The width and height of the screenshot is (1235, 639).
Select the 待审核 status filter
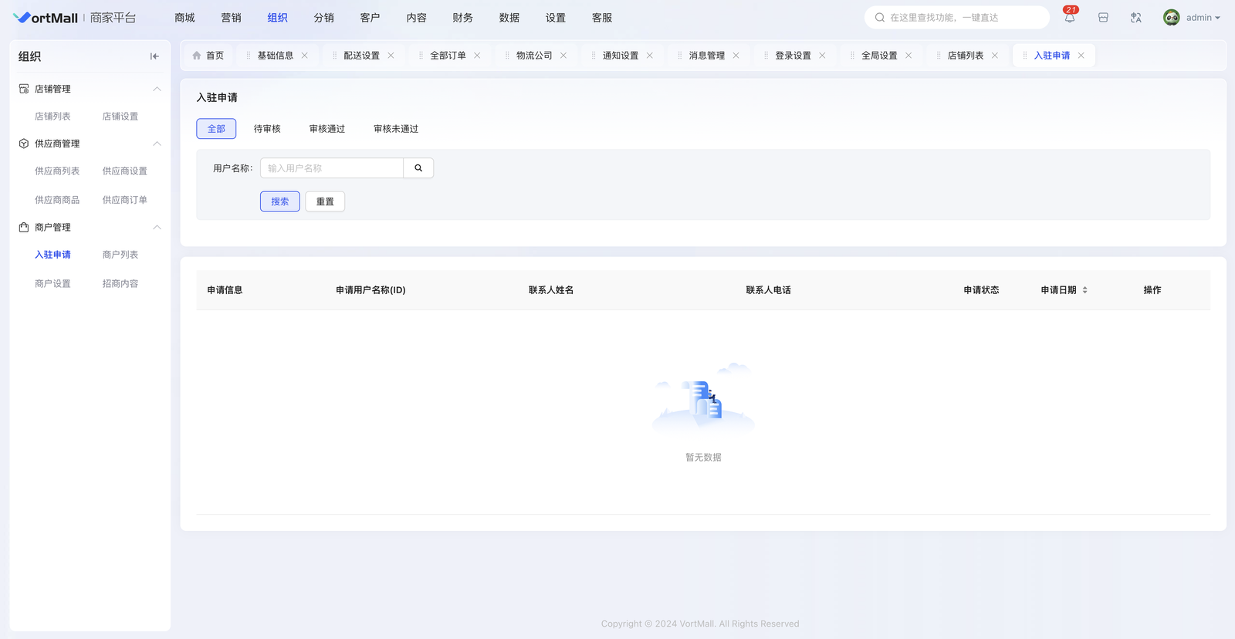pos(267,129)
